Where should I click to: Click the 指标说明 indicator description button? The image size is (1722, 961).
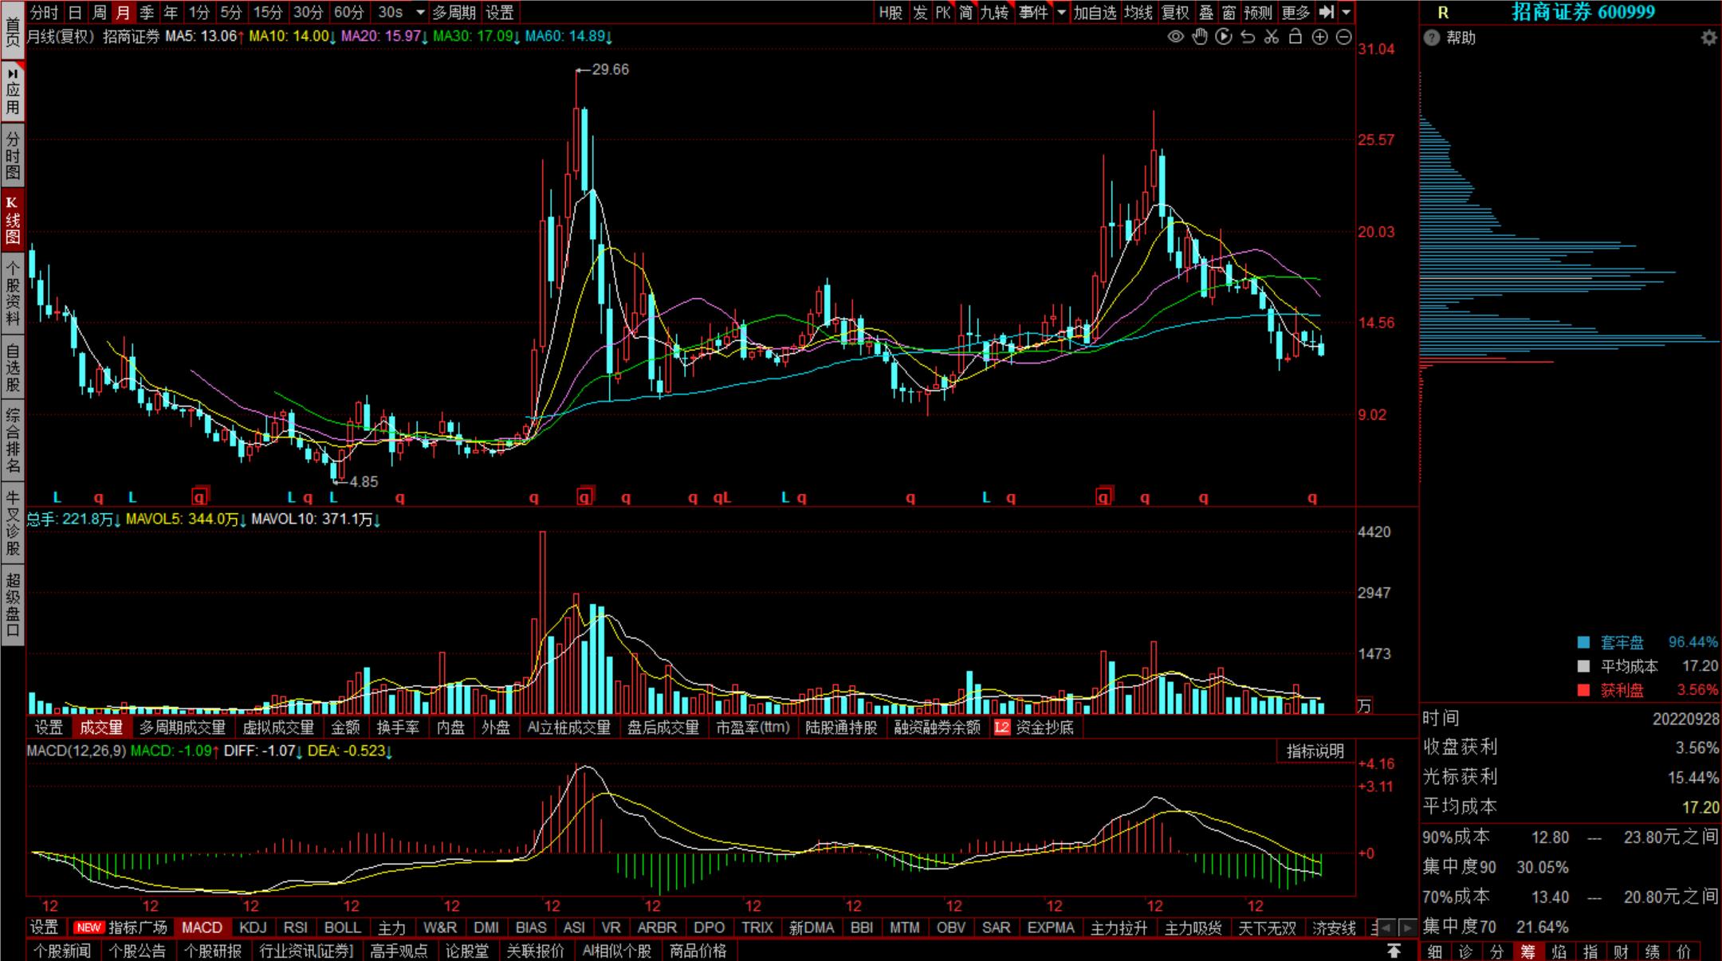click(1315, 751)
